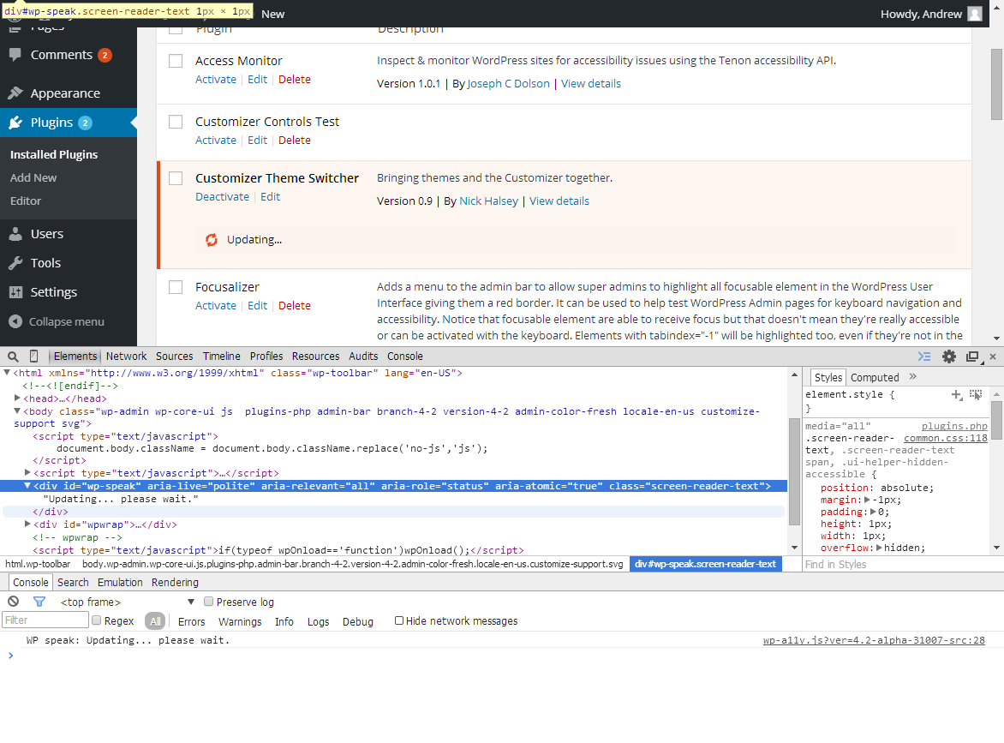Viewport: 1004px width, 743px height.
Task: Expand the margin property triangle
Action: click(x=868, y=500)
